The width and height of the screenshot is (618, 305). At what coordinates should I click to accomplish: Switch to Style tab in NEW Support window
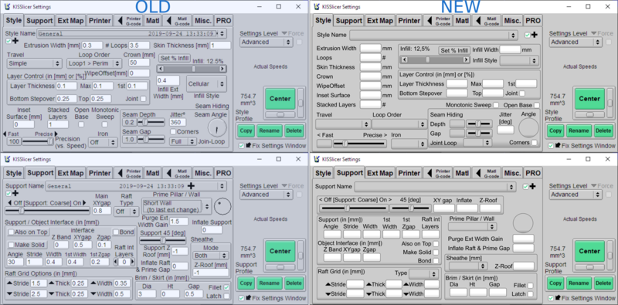pyautogui.click(x=323, y=173)
